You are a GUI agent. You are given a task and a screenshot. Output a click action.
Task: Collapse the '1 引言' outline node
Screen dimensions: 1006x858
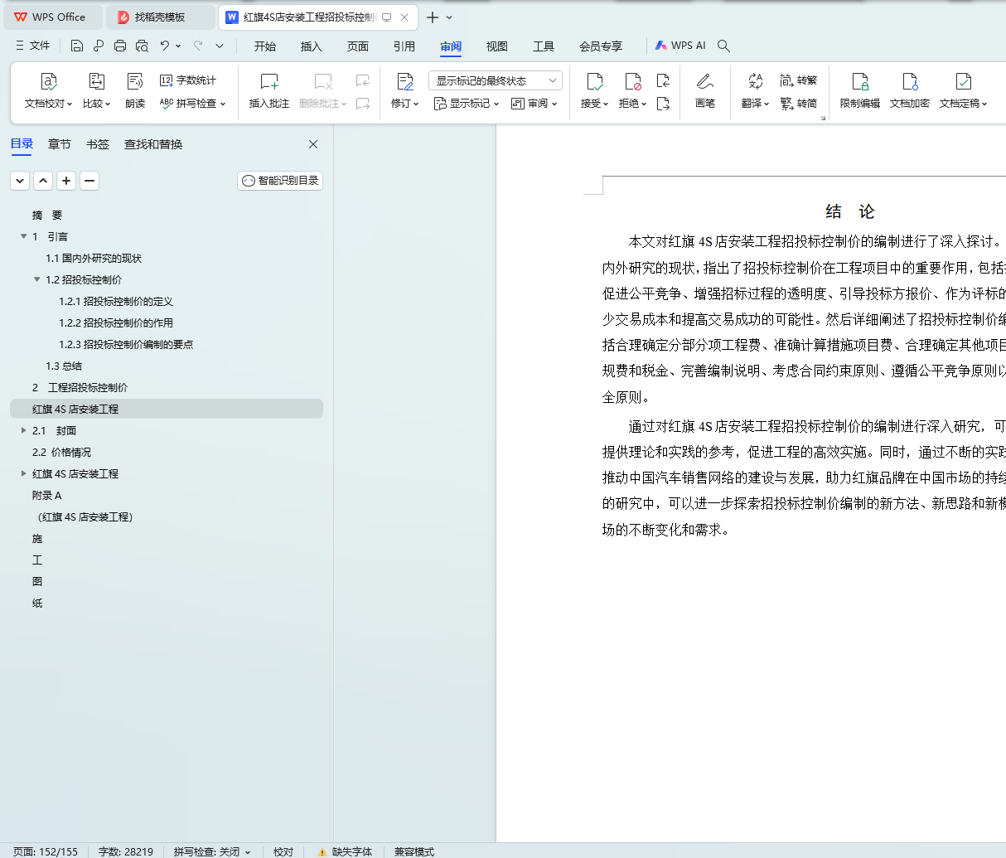(x=23, y=236)
